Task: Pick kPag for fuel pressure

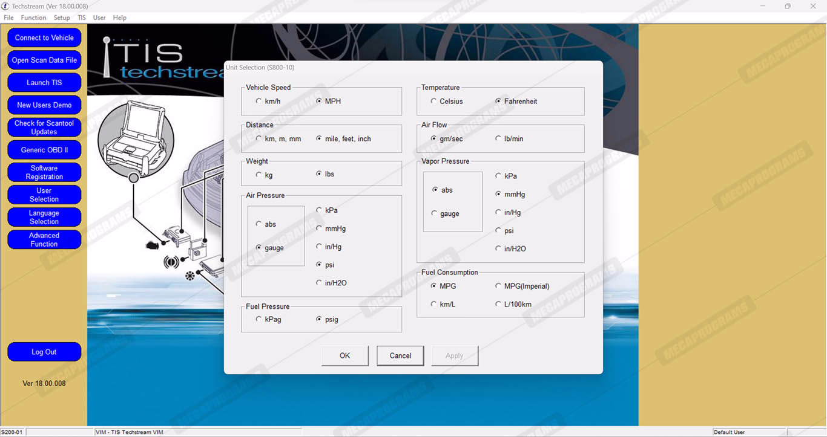Action: (259, 320)
